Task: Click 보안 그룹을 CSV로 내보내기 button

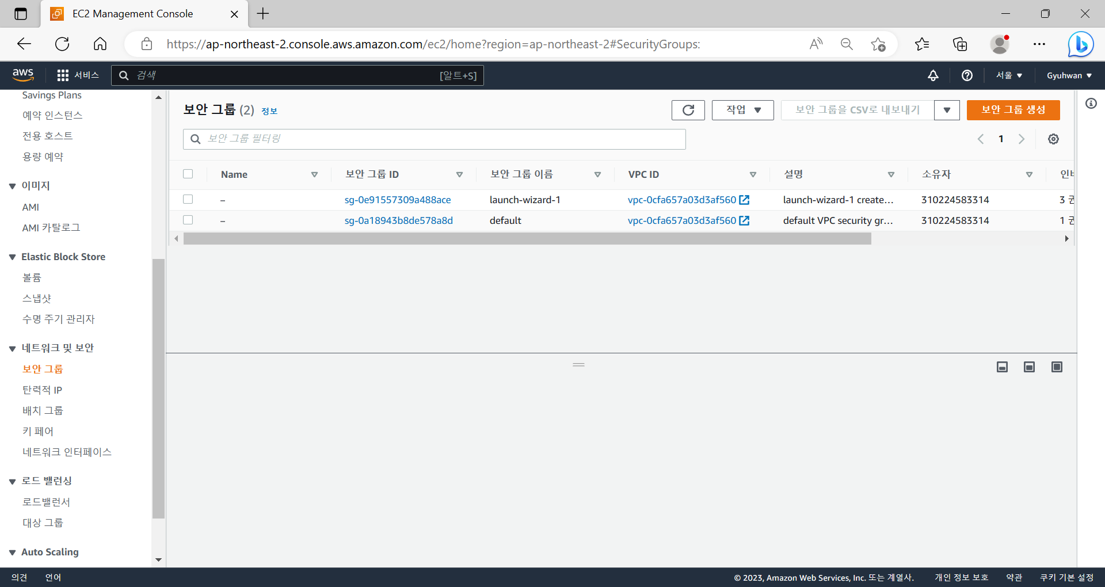Action: 858,110
